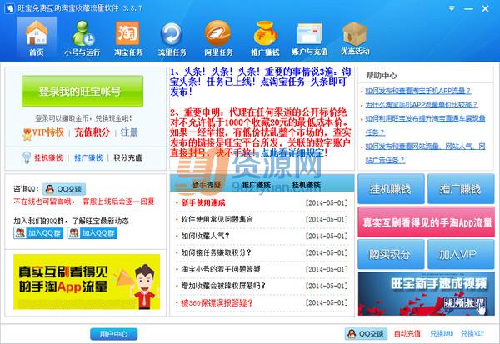Click the 兑换RMB link

(x=442, y=333)
